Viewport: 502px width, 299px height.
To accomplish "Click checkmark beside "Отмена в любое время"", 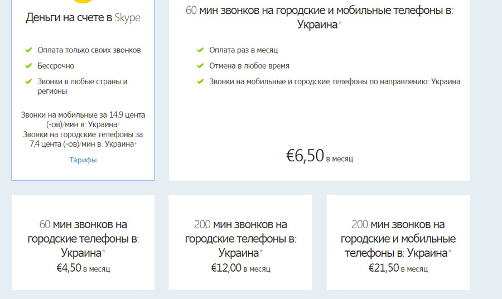I will [x=200, y=66].
